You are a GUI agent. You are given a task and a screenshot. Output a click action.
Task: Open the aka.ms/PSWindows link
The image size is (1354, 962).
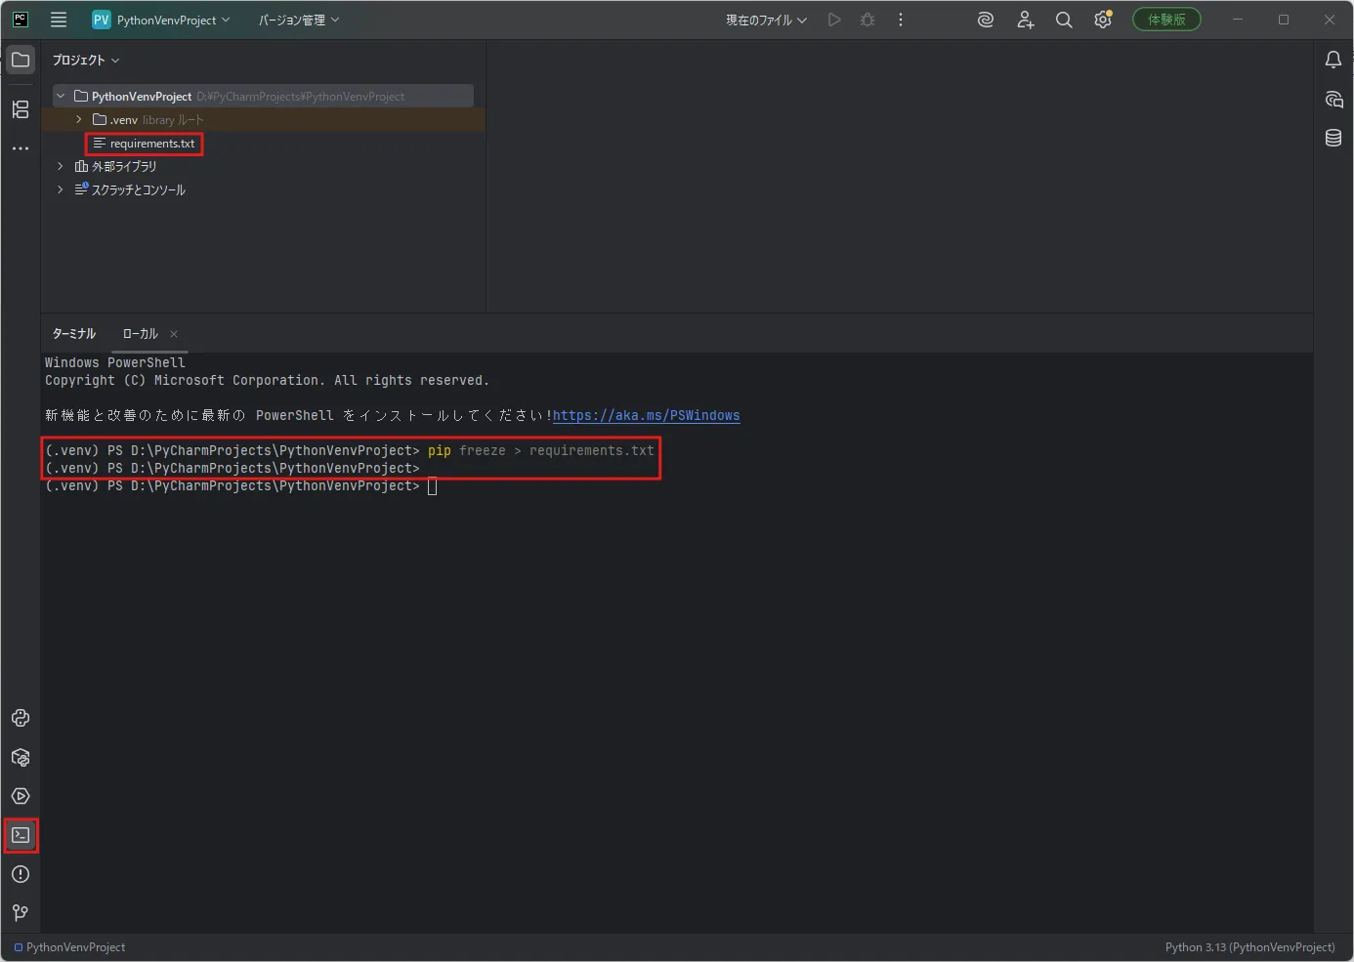click(646, 415)
